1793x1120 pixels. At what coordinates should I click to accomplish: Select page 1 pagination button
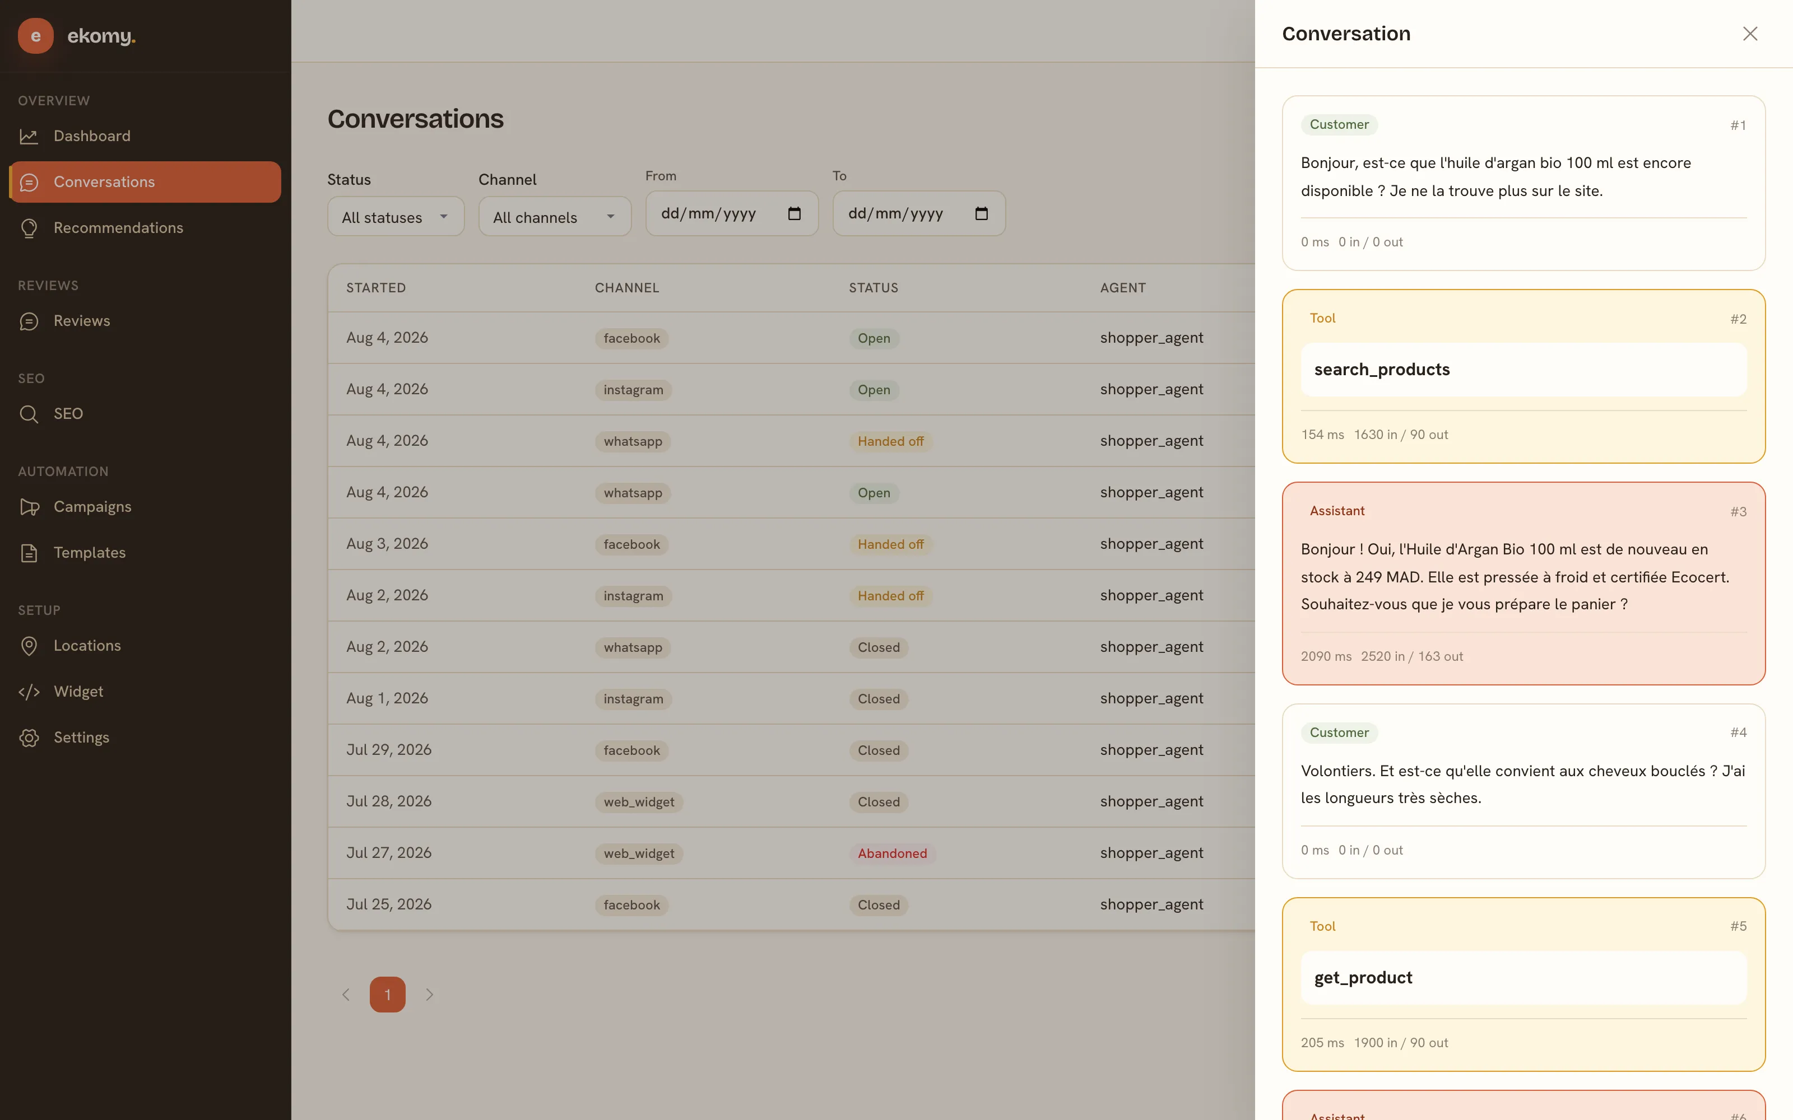(388, 995)
